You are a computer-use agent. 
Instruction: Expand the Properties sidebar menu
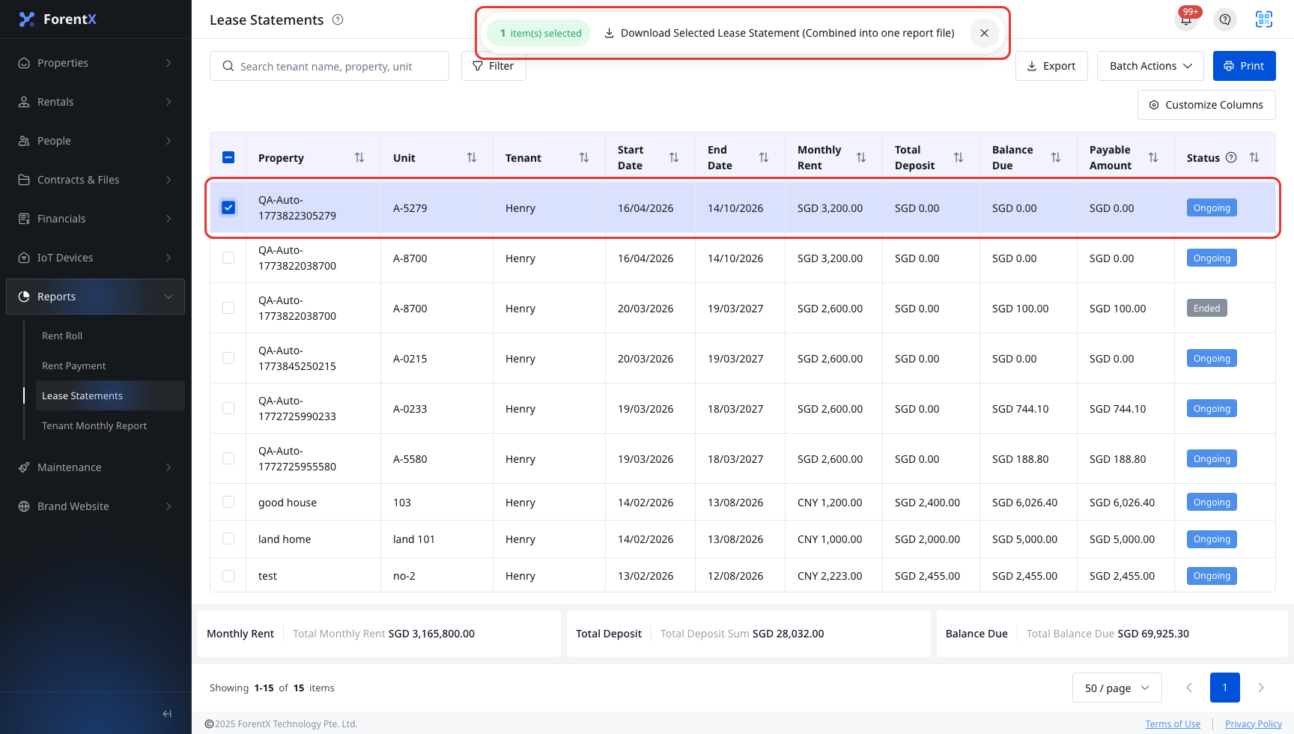(x=96, y=63)
